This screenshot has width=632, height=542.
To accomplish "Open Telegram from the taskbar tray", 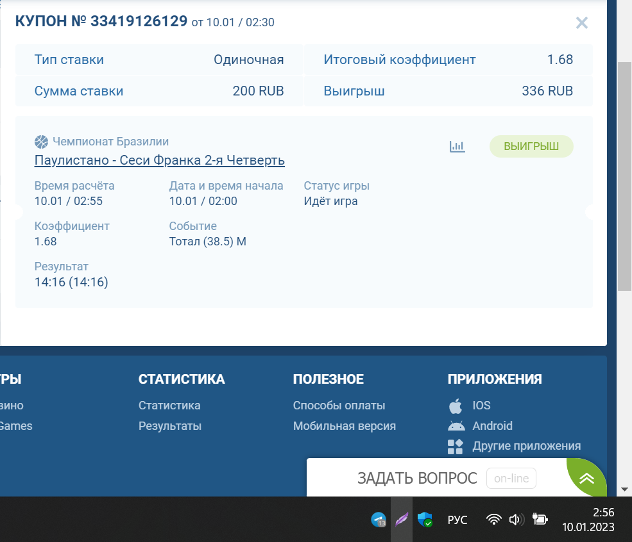I will click(x=379, y=520).
